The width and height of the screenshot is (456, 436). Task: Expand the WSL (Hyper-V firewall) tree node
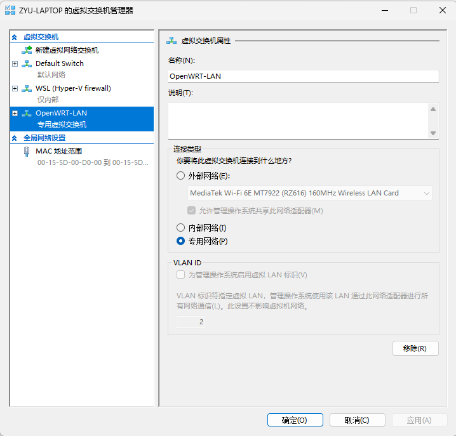pos(15,88)
